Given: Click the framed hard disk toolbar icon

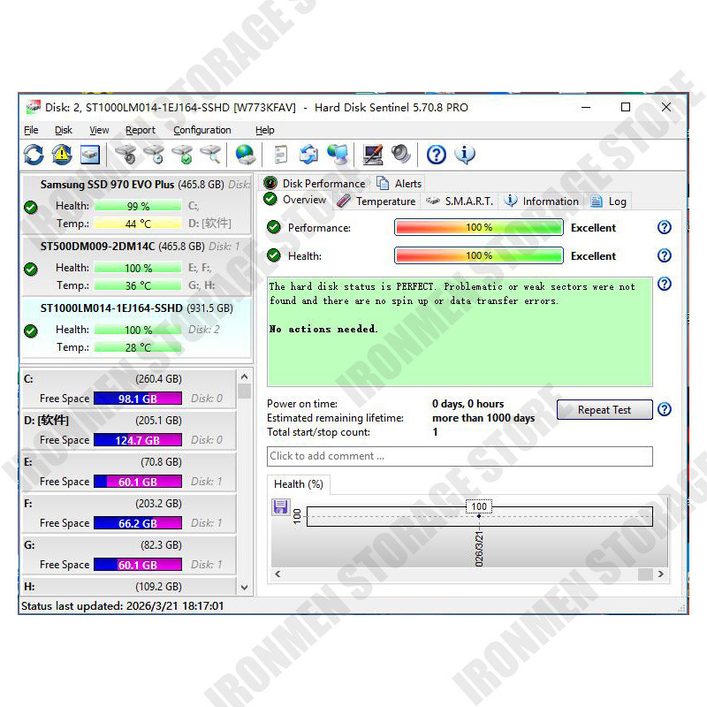Looking at the screenshot, I should pyautogui.click(x=90, y=155).
